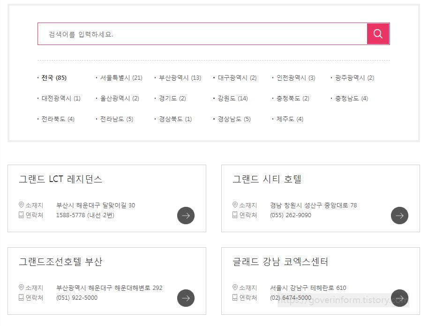The width and height of the screenshot is (428, 326).
Task: Filter by 충청북도 (2)
Action: coord(293,99)
